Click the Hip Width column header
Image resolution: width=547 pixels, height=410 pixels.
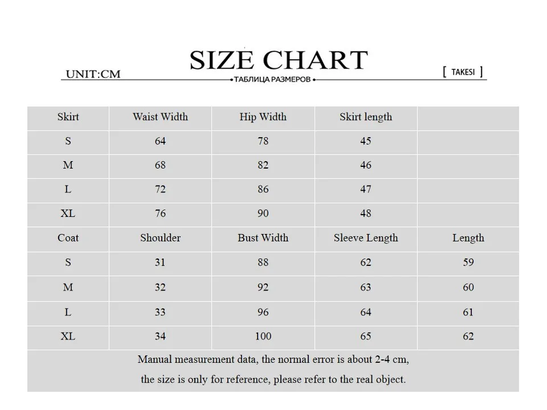click(263, 117)
